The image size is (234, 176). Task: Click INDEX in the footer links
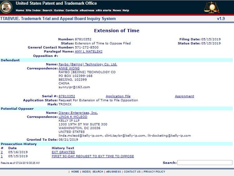(x=86, y=172)
